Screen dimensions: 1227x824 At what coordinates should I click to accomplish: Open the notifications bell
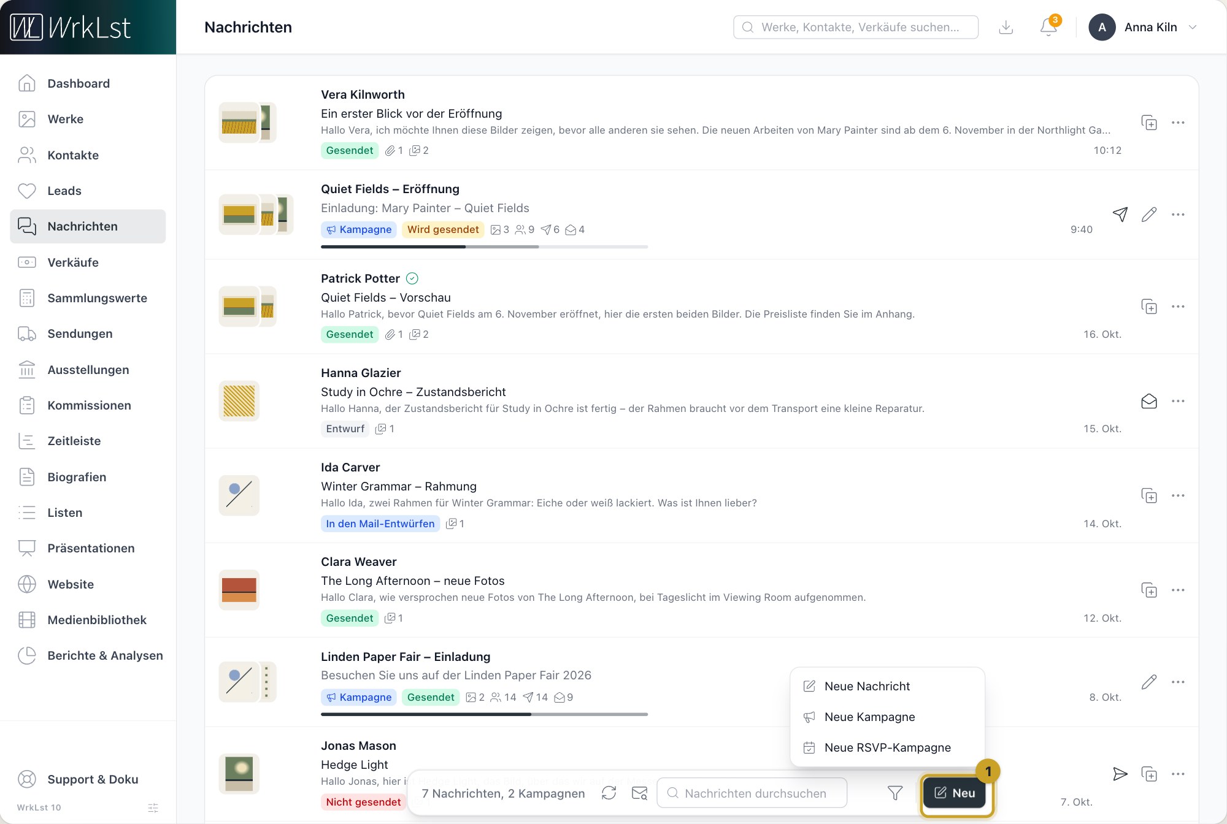point(1048,27)
